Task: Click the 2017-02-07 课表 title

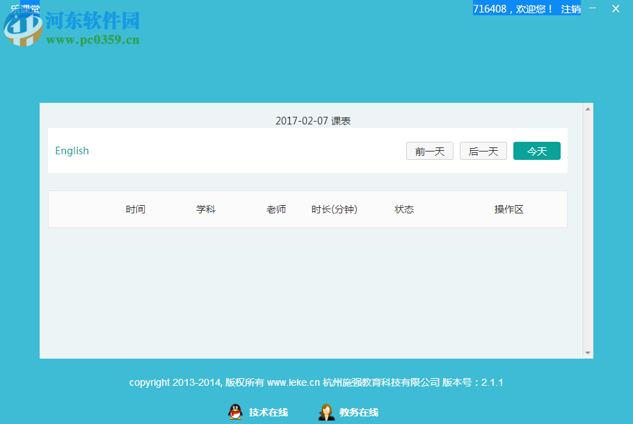Action: click(313, 121)
